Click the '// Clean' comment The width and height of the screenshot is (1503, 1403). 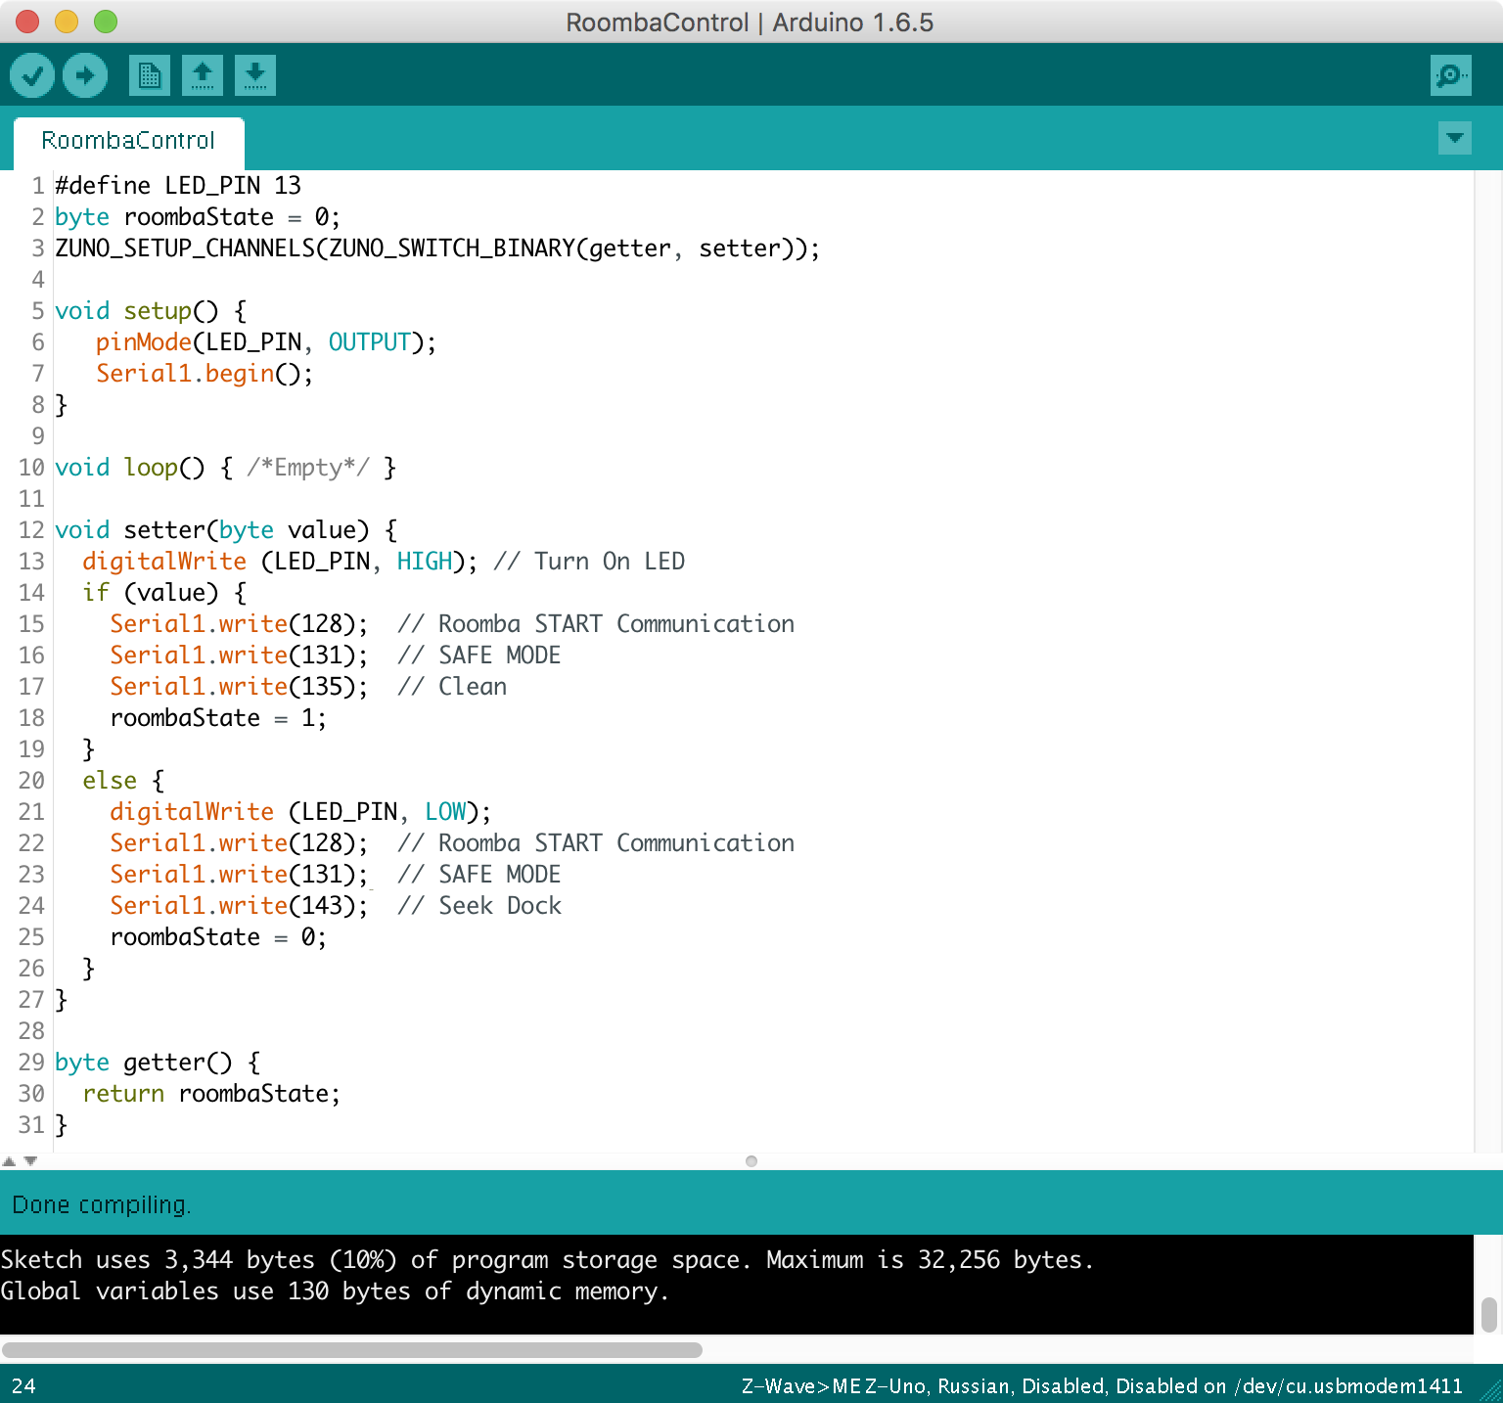pyautogui.click(x=452, y=687)
